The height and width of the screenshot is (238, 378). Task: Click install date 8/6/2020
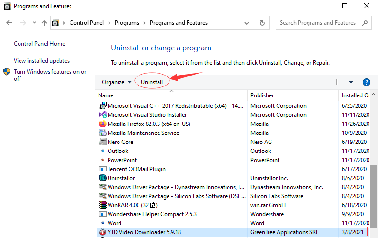point(353,178)
